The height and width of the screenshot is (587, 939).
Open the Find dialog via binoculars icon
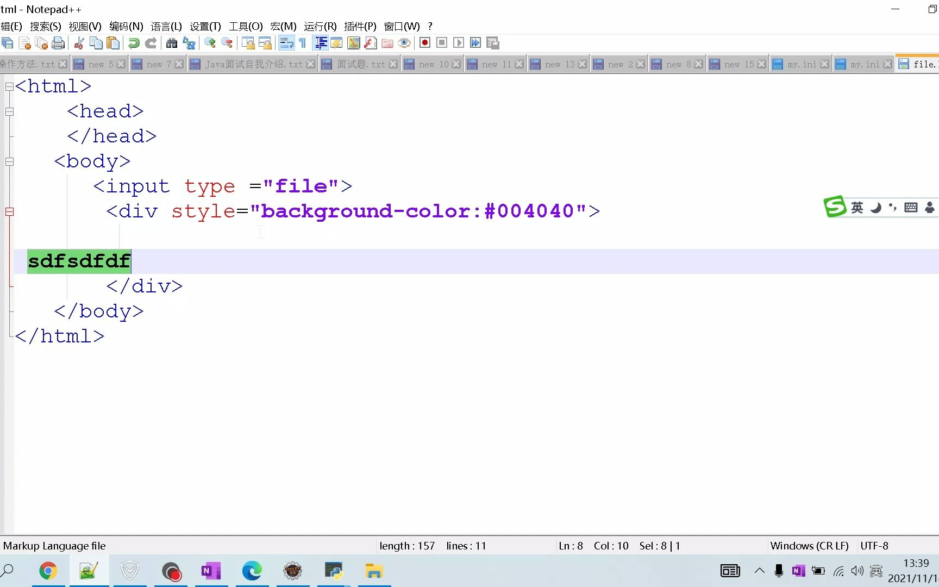coord(171,43)
